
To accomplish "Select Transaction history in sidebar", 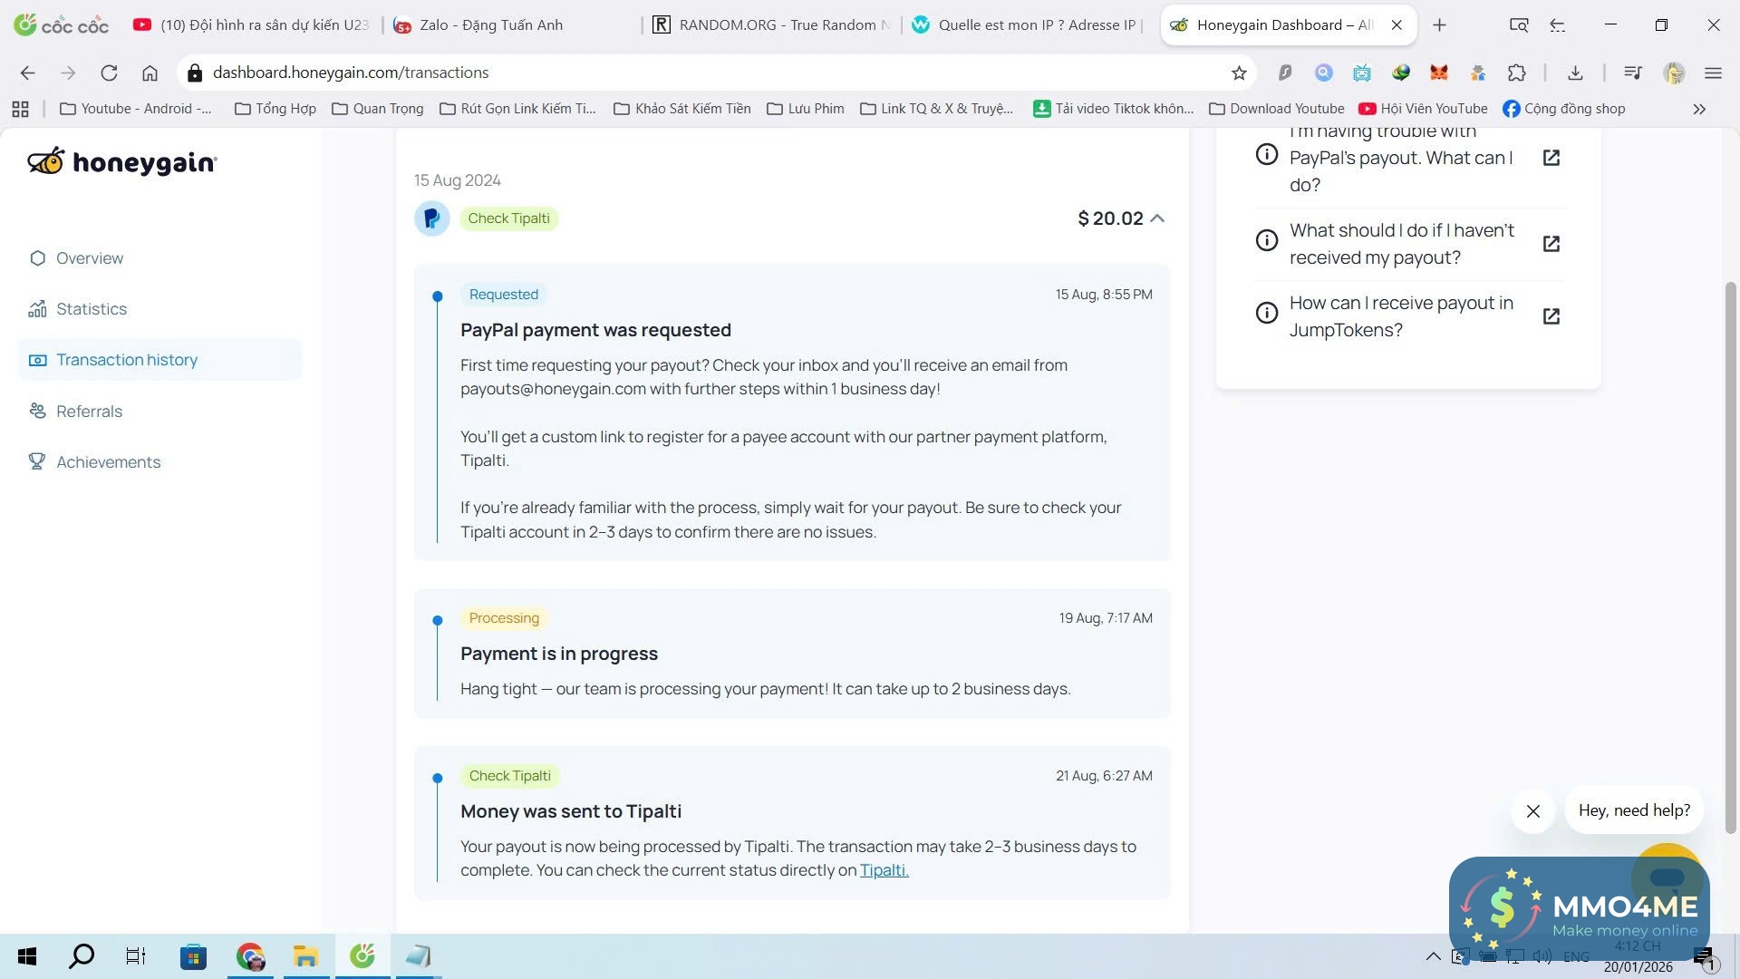I will (x=126, y=360).
